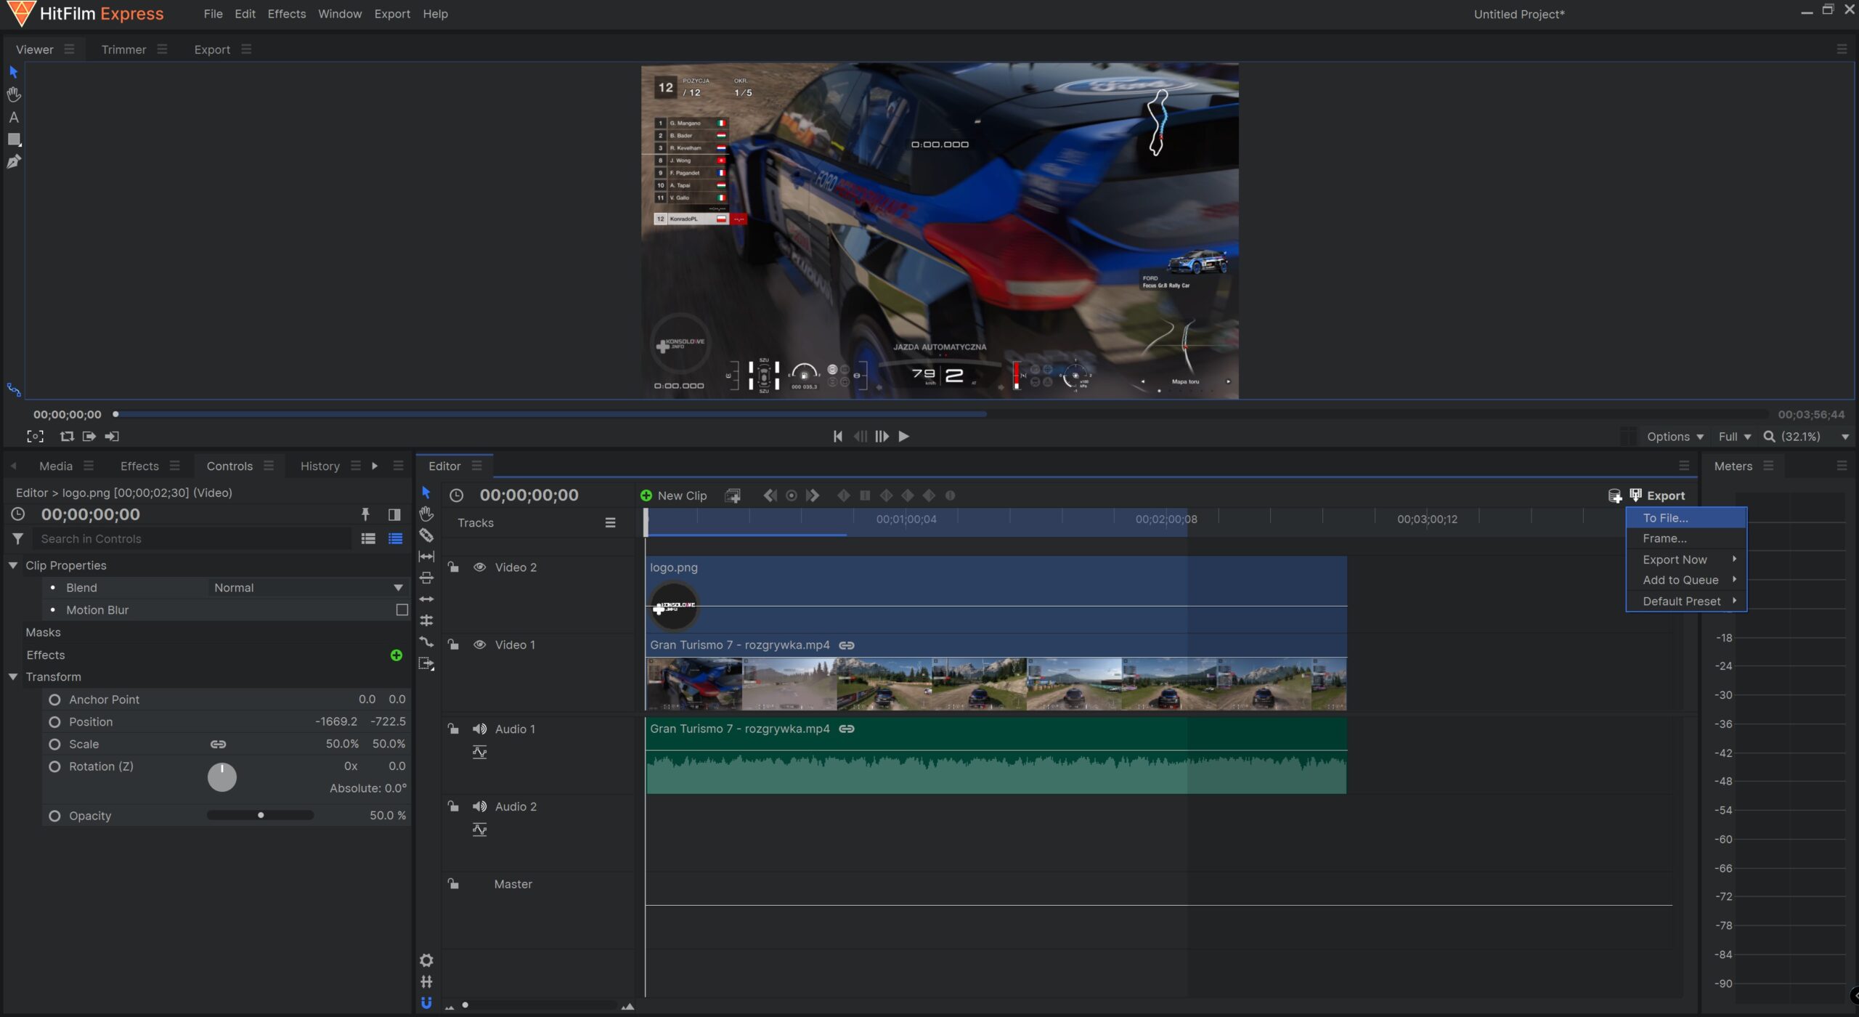The width and height of the screenshot is (1859, 1017).
Task: Pick the Slice tool in editor toolbar
Action: [x=426, y=536]
